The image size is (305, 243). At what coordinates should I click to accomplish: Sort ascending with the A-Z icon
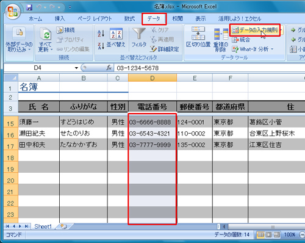pyautogui.click(x=101, y=34)
